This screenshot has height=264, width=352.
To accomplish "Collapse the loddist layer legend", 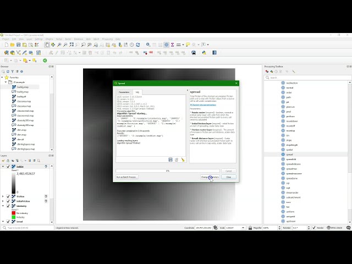I will (x=3, y=167).
